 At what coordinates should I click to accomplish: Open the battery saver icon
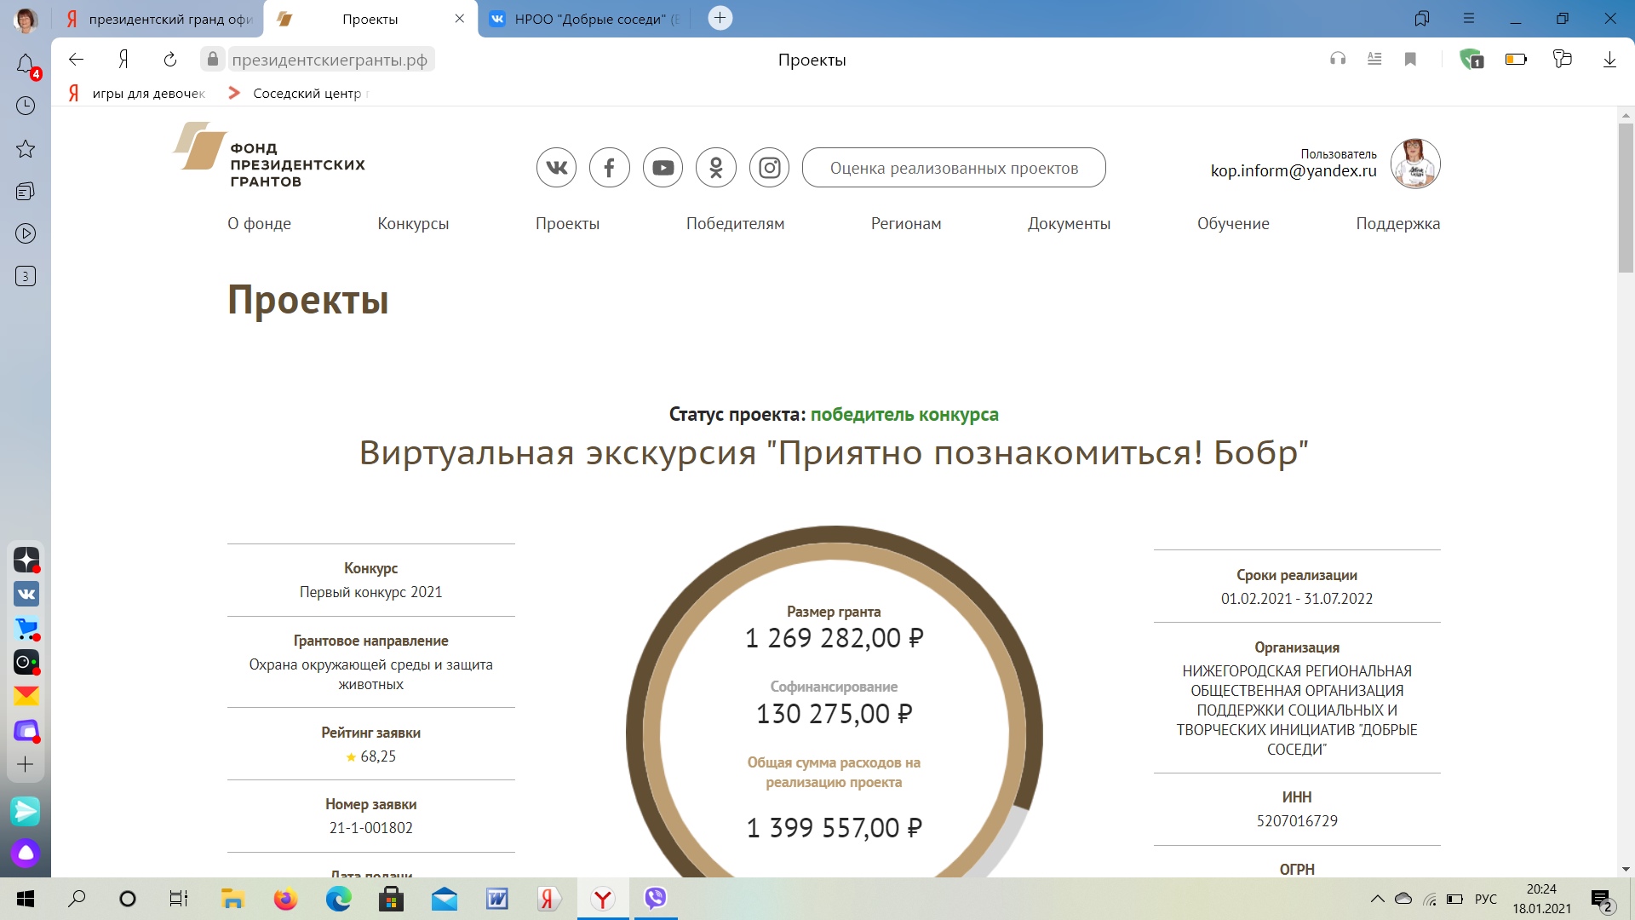pyautogui.click(x=1516, y=59)
